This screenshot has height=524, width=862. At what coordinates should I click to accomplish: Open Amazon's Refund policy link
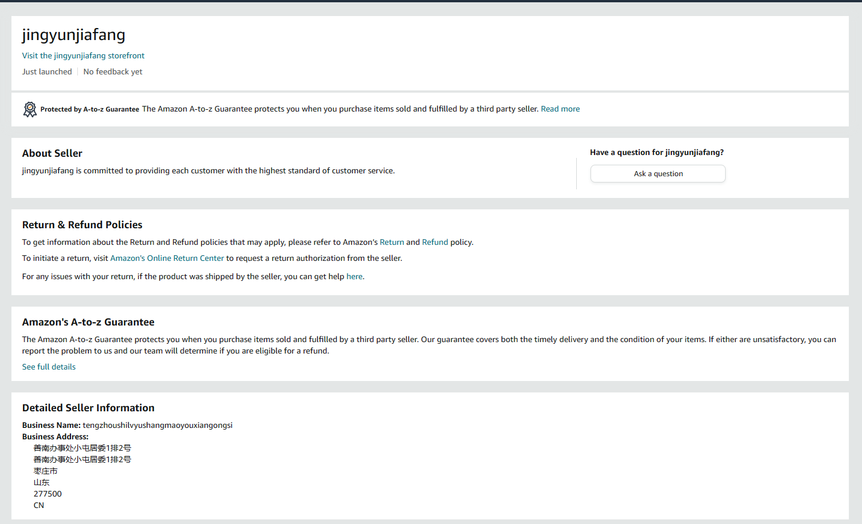(x=435, y=242)
